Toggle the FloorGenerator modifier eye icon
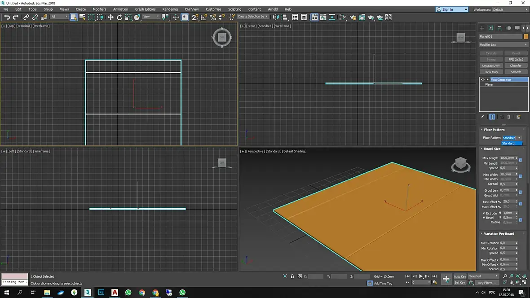This screenshot has height=298, width=530. 483,79
